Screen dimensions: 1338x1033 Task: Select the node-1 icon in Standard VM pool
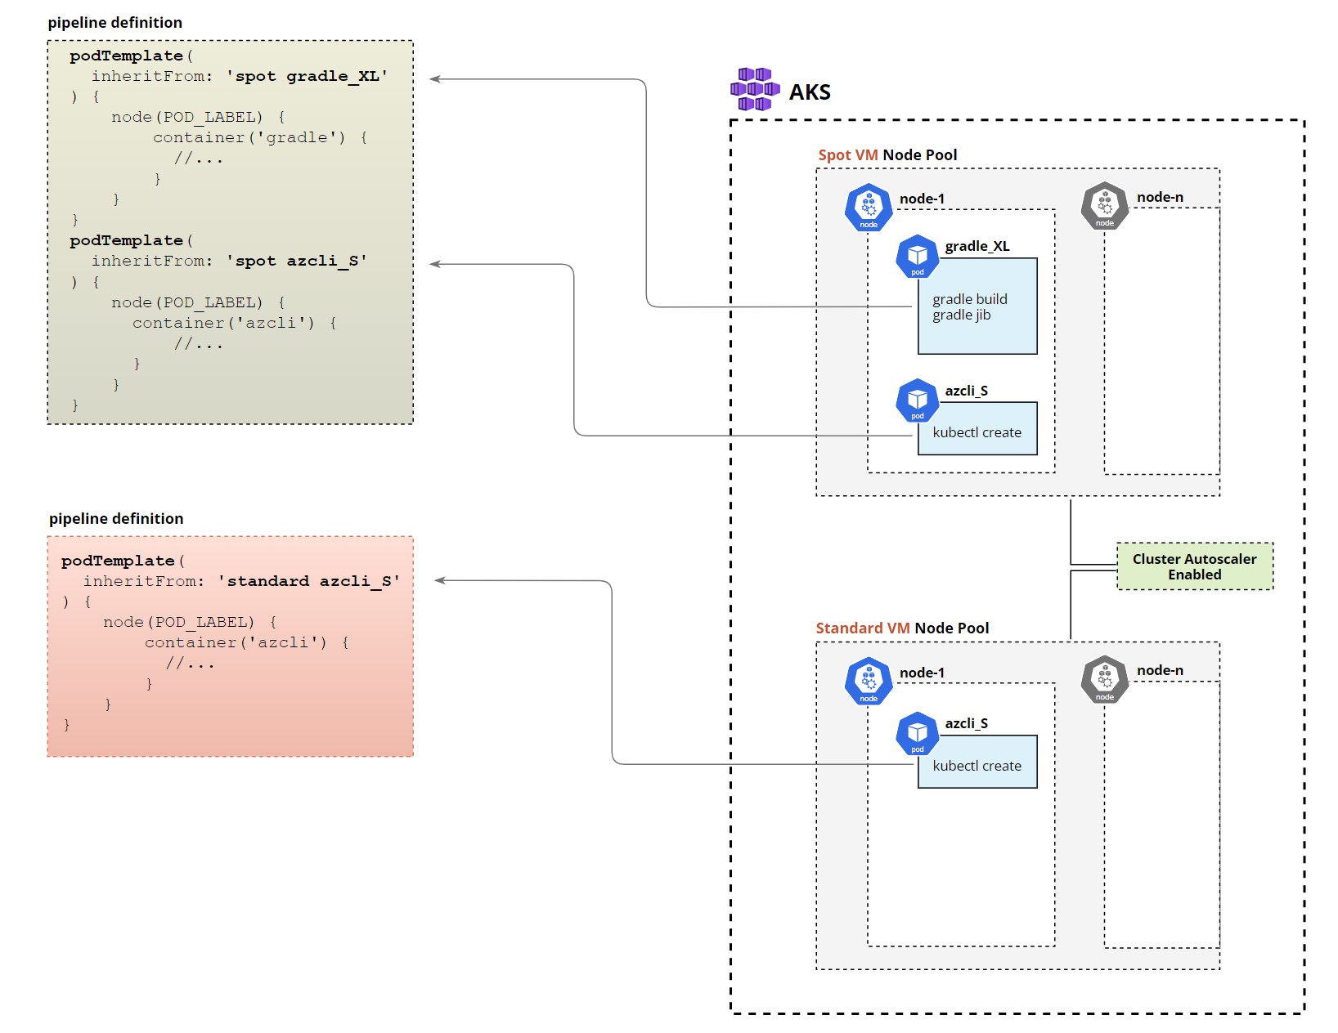tap(869, 682)
